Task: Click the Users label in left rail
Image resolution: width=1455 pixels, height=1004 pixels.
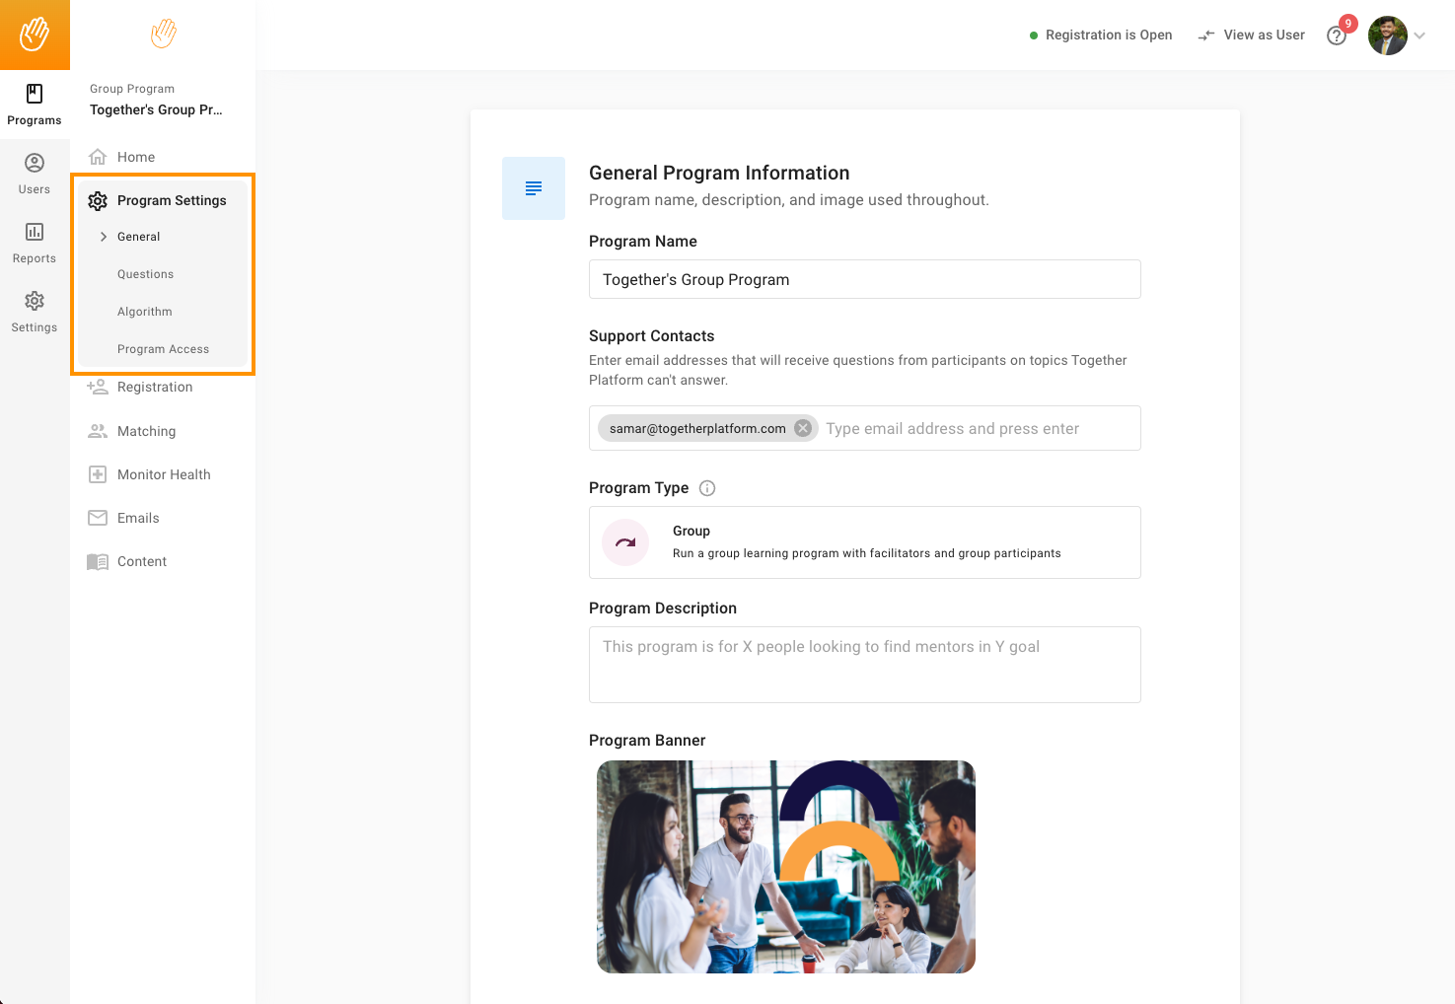Action: pos(35,189)
